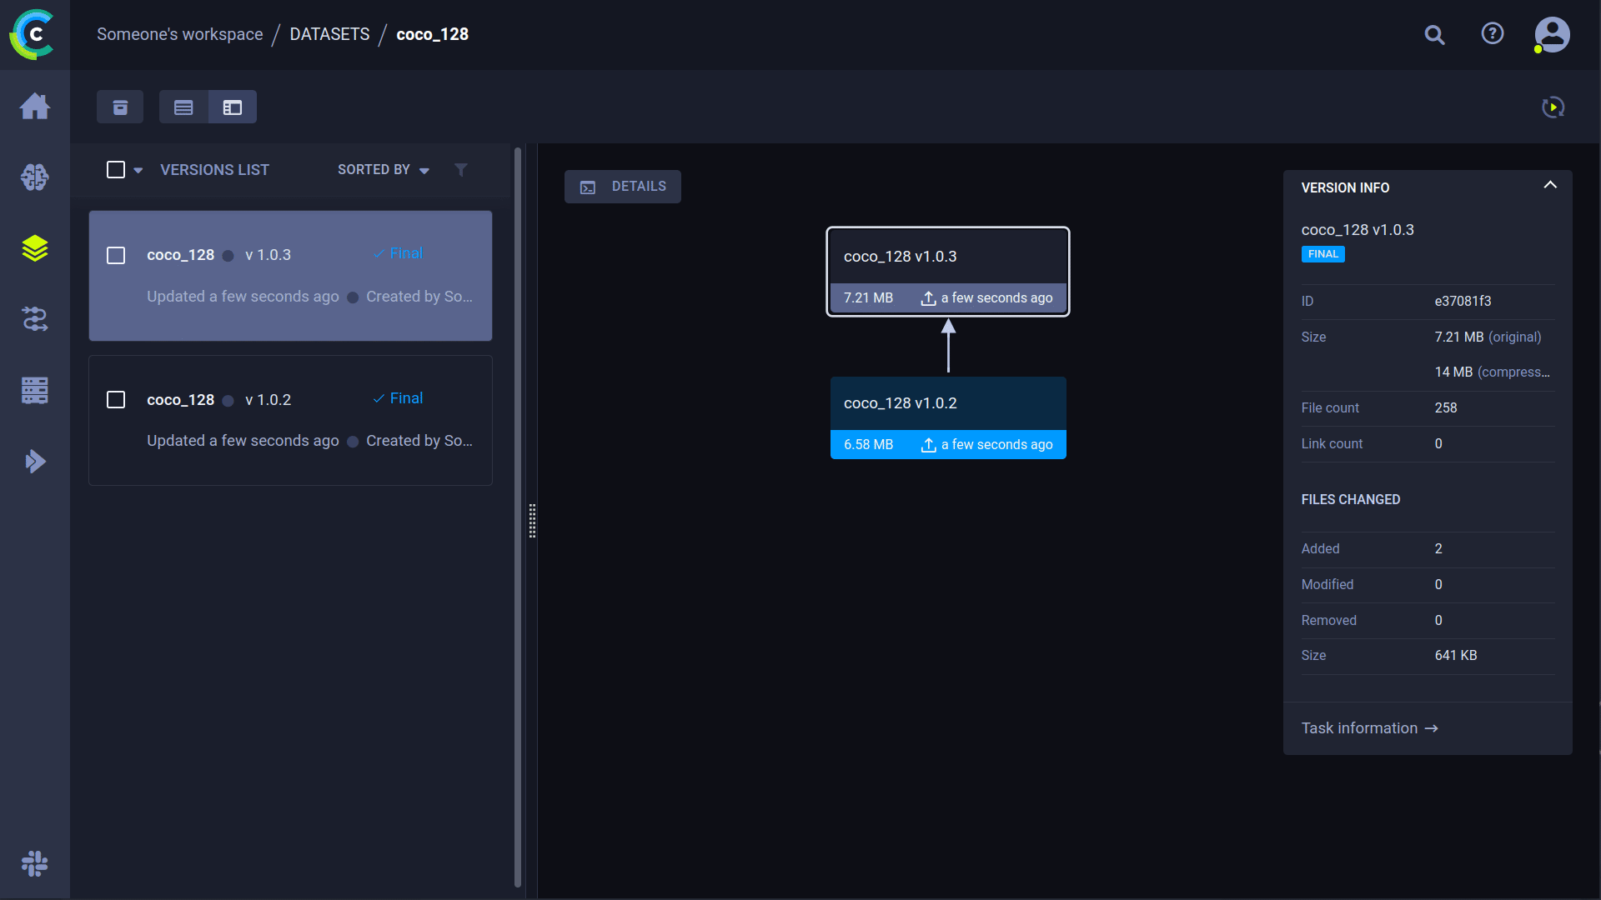Click the auto-refresh icon at top right
Image resolution: width=1601 pixels, height=900 pixels.
(x=1553, y=107)
